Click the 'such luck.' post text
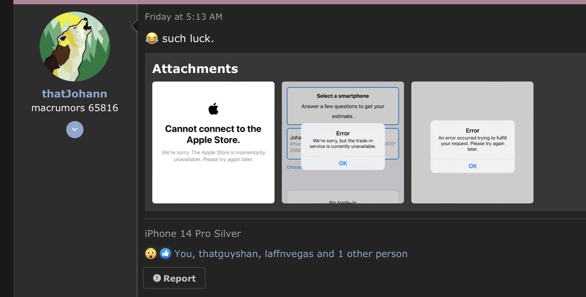The height and width of the screenshot is (297, 586). [188, 39]
